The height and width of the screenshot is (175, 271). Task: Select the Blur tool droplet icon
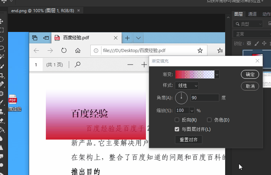pyautogui.click(x=1, y=139)
